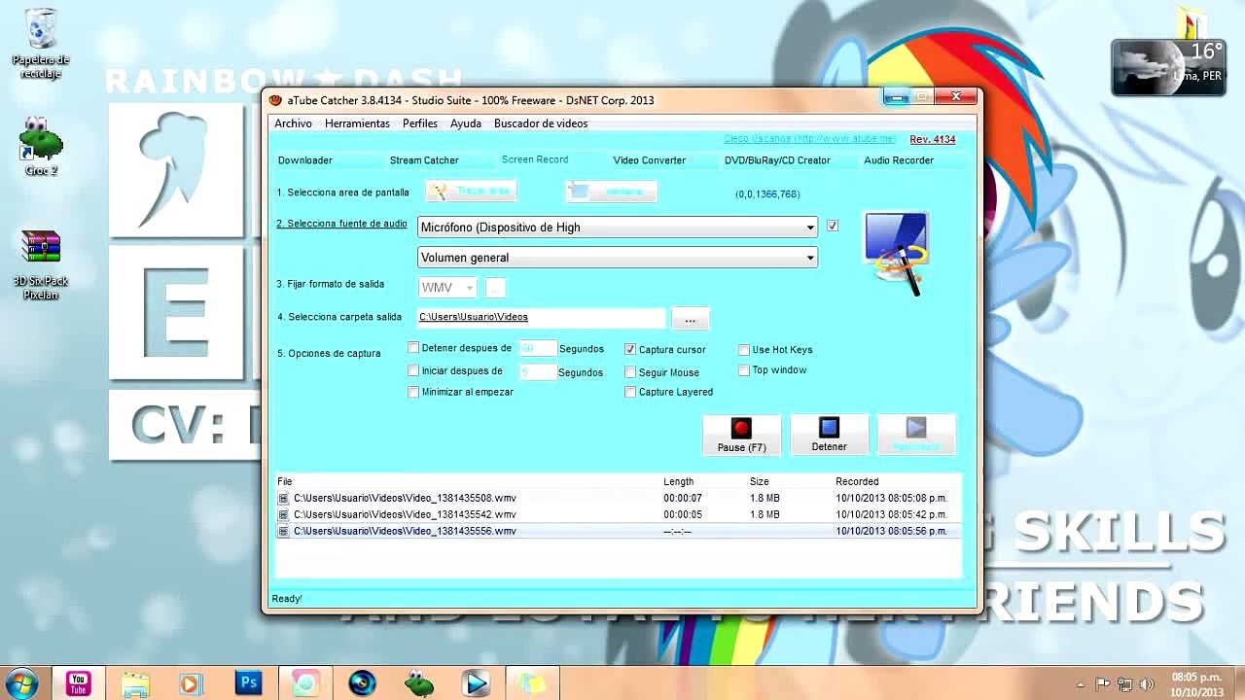Viewport: 1245px width, 700px height.
Task: Stop recording with the Detener button
Action: [x=829, y=436]
